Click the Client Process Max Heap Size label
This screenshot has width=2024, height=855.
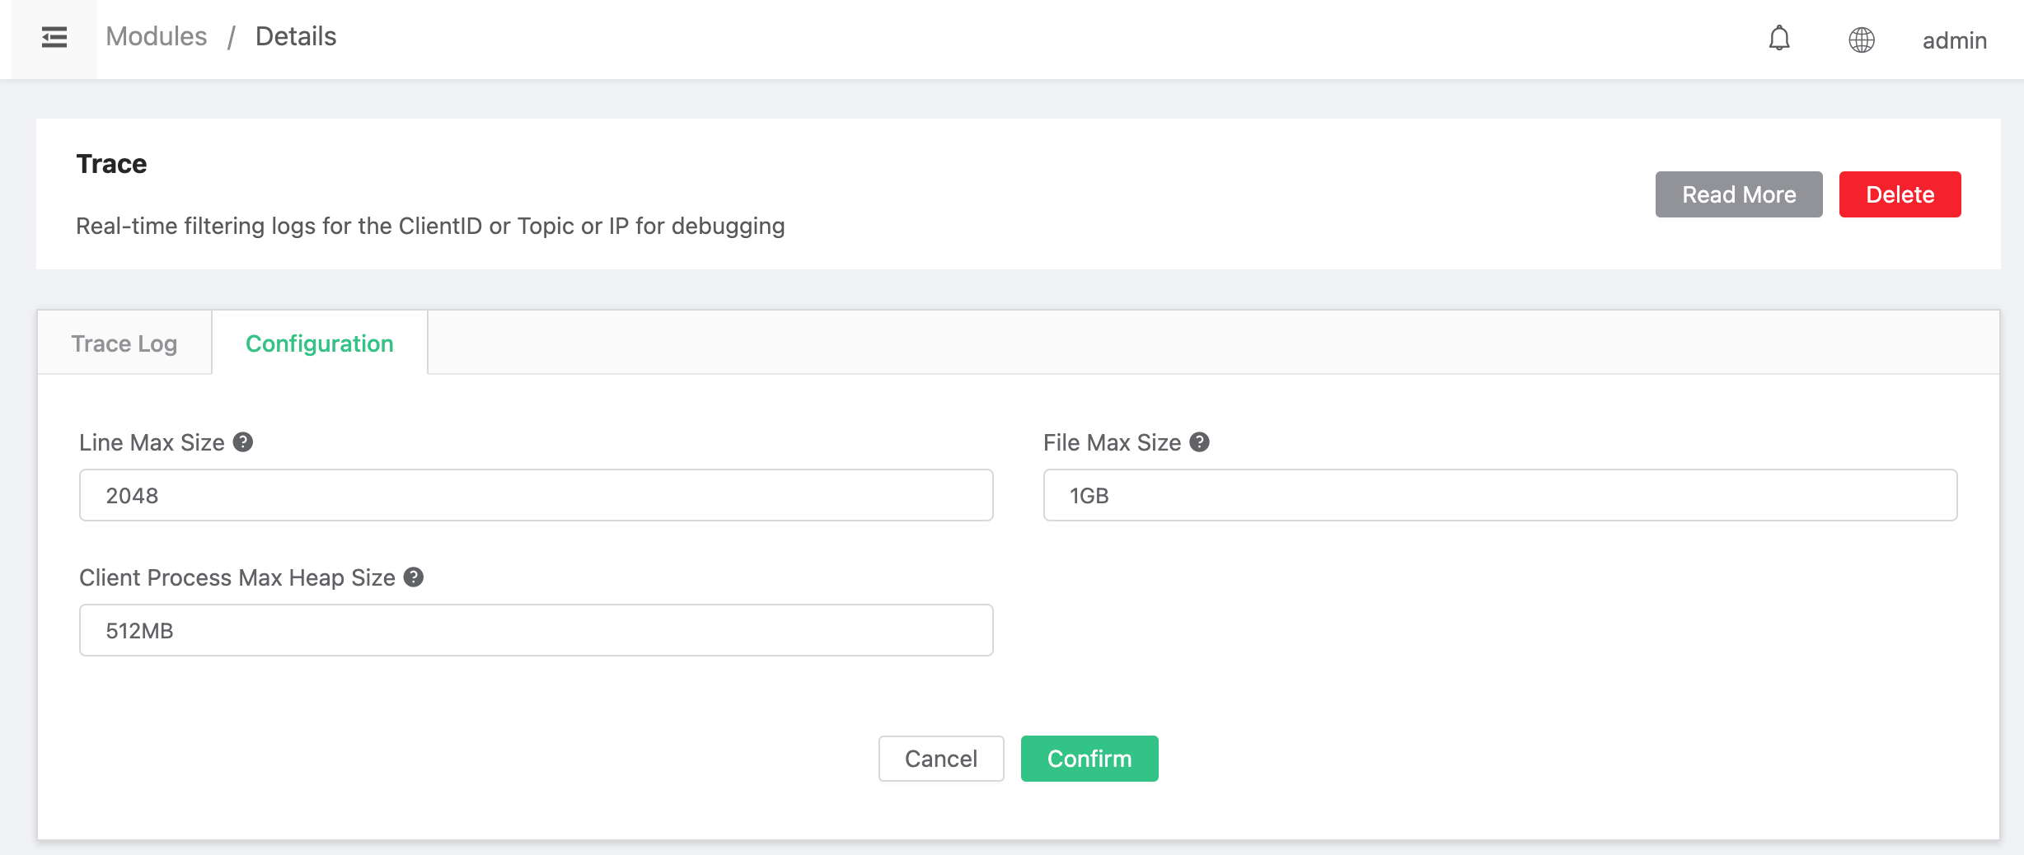click(237, 577)
